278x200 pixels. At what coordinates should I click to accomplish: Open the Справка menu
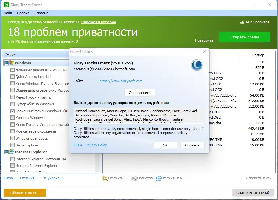click(41, 13)
